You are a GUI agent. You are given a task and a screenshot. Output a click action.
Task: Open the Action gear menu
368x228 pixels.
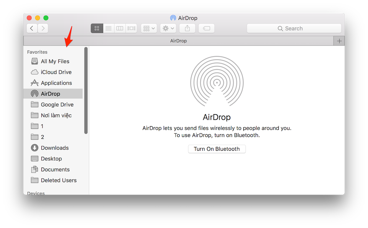(168, 28)
